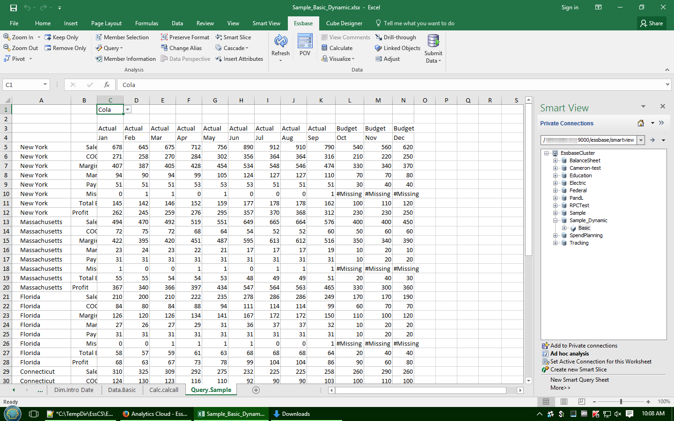Viewport: 674px width, 421px height.
Task: Expand the Sample application tree node
Action: (x=555, y=213)
